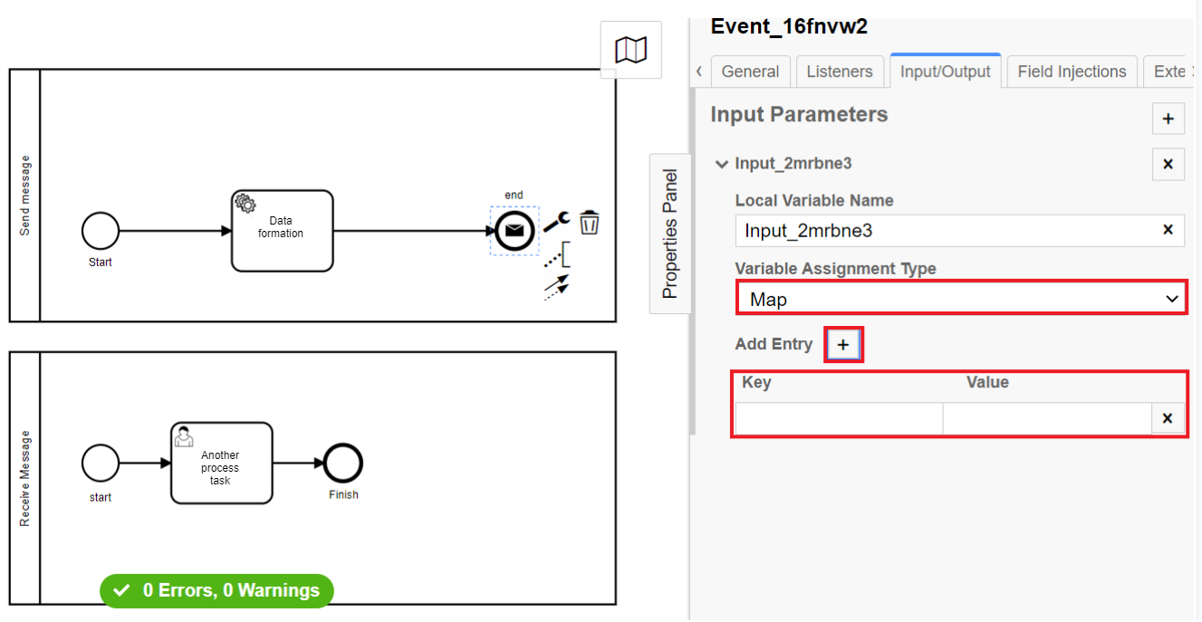1202x622 pixels.
Task: Remove the Input_2mrbne3 parameter
Action: (1168, 164)
